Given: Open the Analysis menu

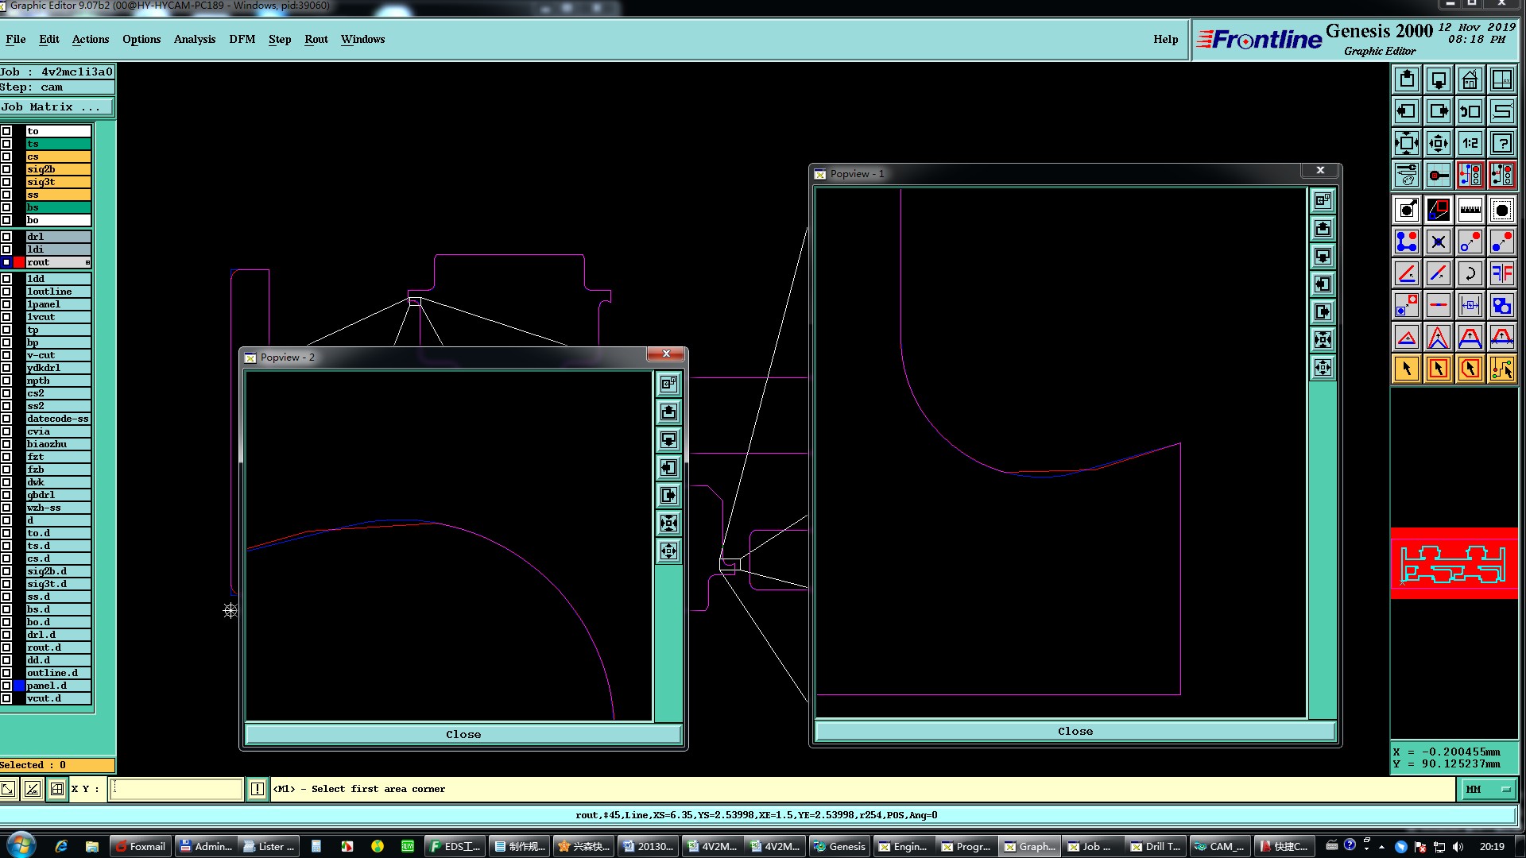Looking at the screenshot, I should pos(194,39).
